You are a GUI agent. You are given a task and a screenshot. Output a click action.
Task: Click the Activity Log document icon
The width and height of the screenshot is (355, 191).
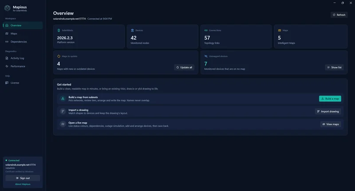pyautogui.click(x=7, y=58)
